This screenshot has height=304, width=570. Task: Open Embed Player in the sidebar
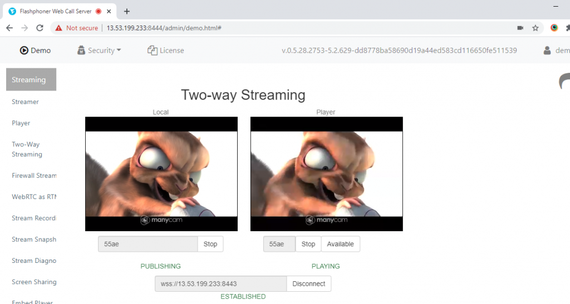(x=32, y=301)
